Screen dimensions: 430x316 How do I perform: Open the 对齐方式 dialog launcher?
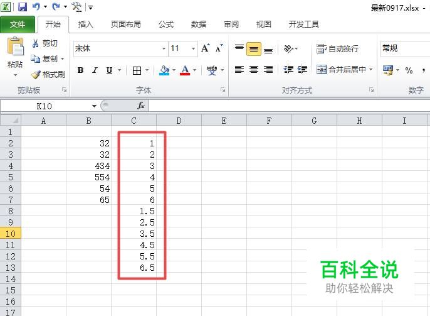click(x=371, y=90)
